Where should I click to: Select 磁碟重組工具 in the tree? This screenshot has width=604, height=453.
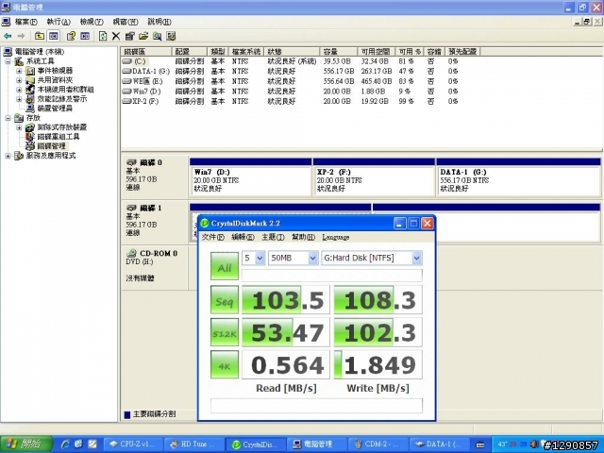pos(59,137)
